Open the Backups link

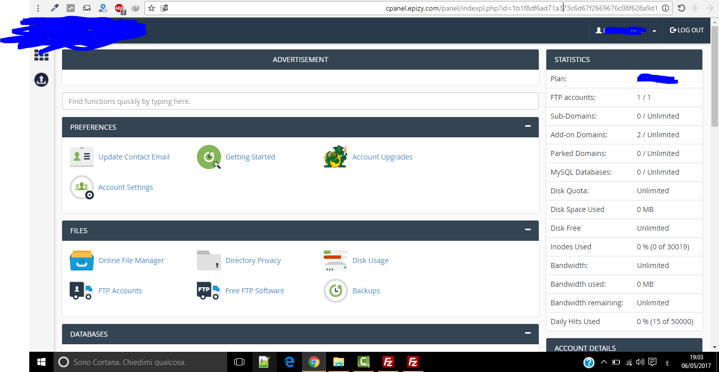[x=366, y=291]
